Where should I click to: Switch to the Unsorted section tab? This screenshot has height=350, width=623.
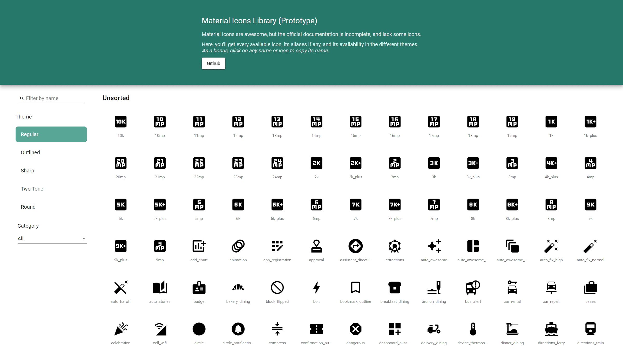(116, 97)
